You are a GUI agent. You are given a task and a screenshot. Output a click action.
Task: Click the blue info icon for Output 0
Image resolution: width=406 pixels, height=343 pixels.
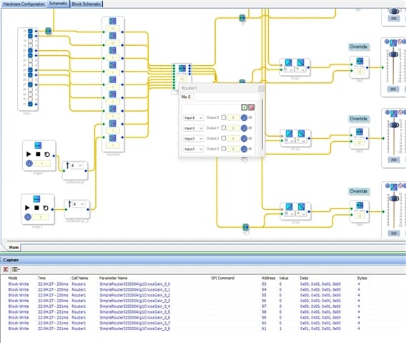click(x=244, y=117)
